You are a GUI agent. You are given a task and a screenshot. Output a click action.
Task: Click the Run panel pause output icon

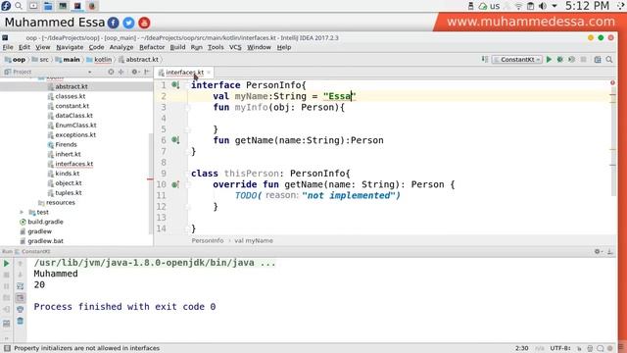click(7, 286)
